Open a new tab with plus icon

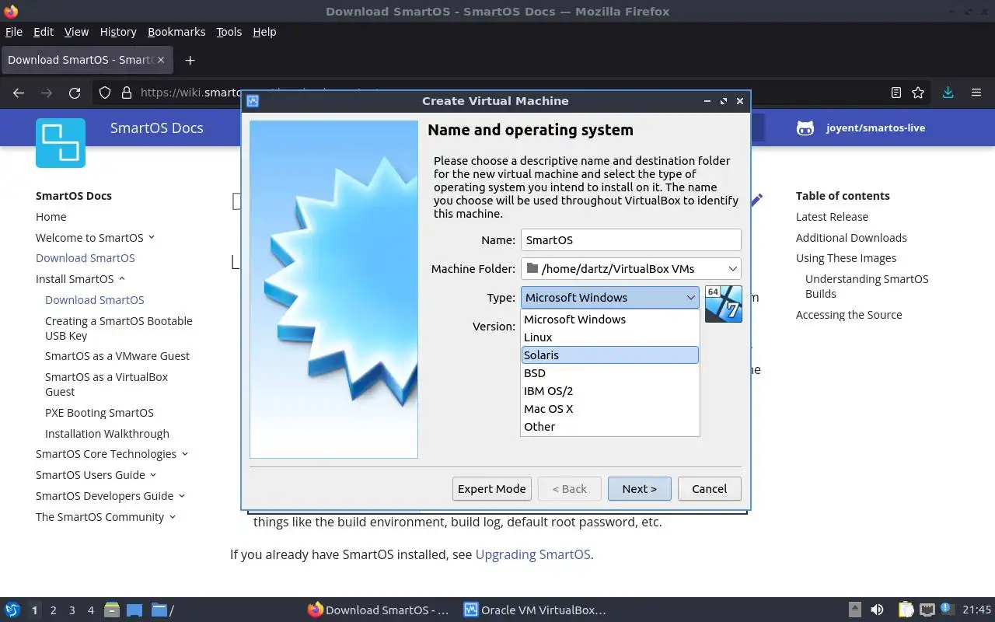click(190, 60)
